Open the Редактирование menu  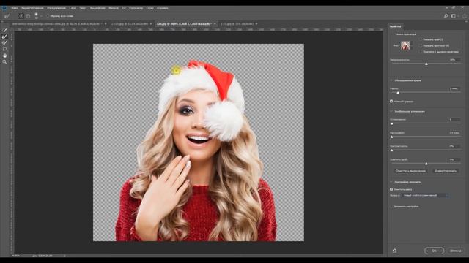32,8
